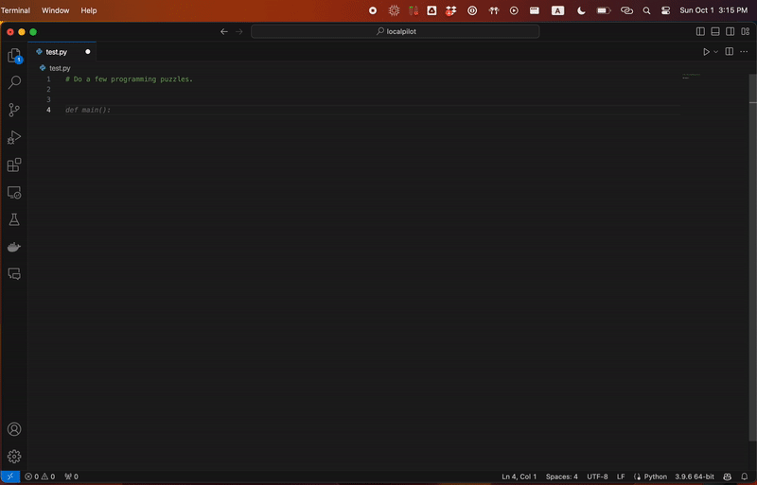Expand the run options dropdown arrow

click(716, 52)
